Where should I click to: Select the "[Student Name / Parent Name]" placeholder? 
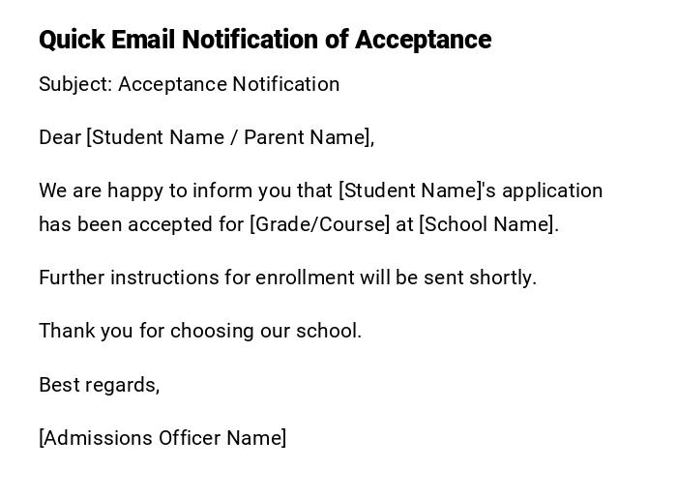[x=229, y=137]
